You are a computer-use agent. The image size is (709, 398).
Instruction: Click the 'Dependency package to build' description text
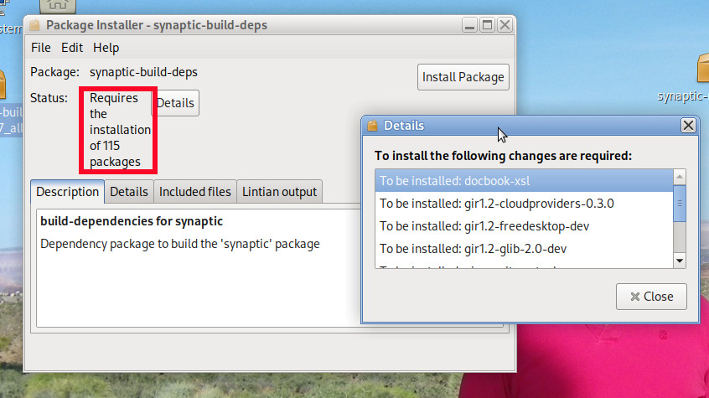180,244
